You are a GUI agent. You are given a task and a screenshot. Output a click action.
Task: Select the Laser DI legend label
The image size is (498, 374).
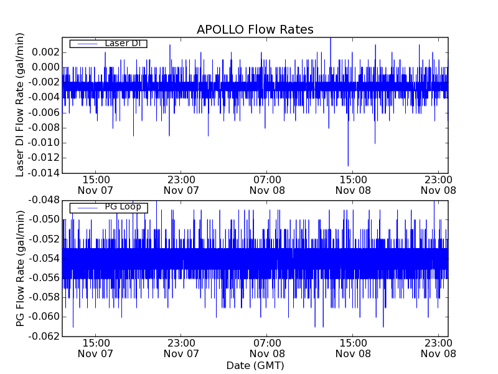tap(123, 43)
